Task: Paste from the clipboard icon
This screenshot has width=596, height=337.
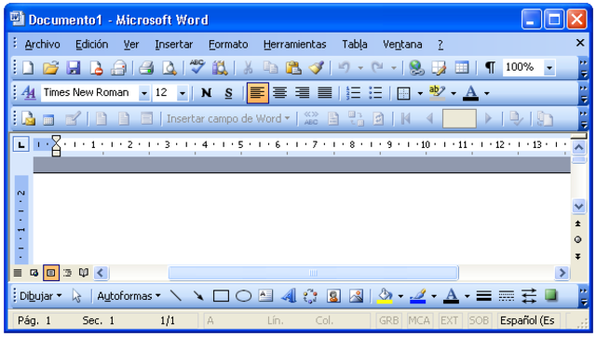Action: (x=293, y=68)
